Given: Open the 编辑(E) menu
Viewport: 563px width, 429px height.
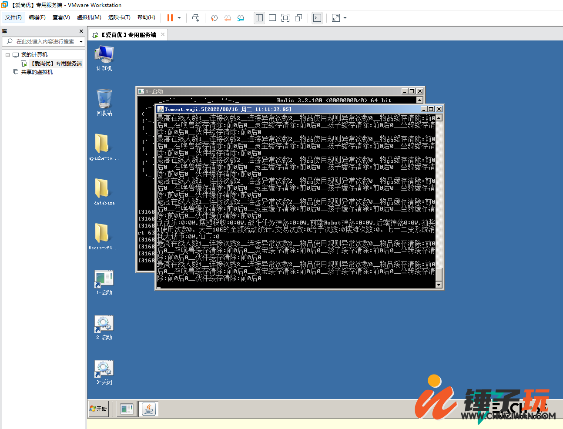Looking at the screenshot, I should tap(37, 17).
